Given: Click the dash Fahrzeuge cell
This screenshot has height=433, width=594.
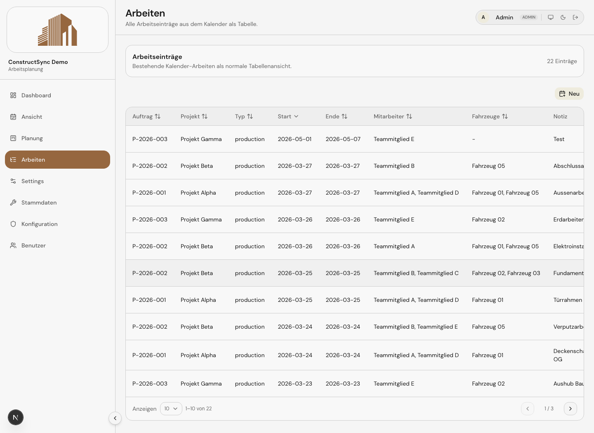Looking at the screenshot, I should pyautogui.click(x=474, y=139).
